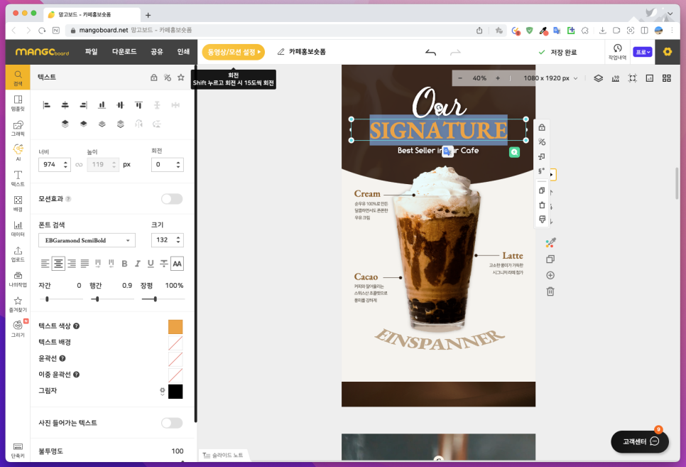Toggle the AA uppercase button

click(177, 263)
